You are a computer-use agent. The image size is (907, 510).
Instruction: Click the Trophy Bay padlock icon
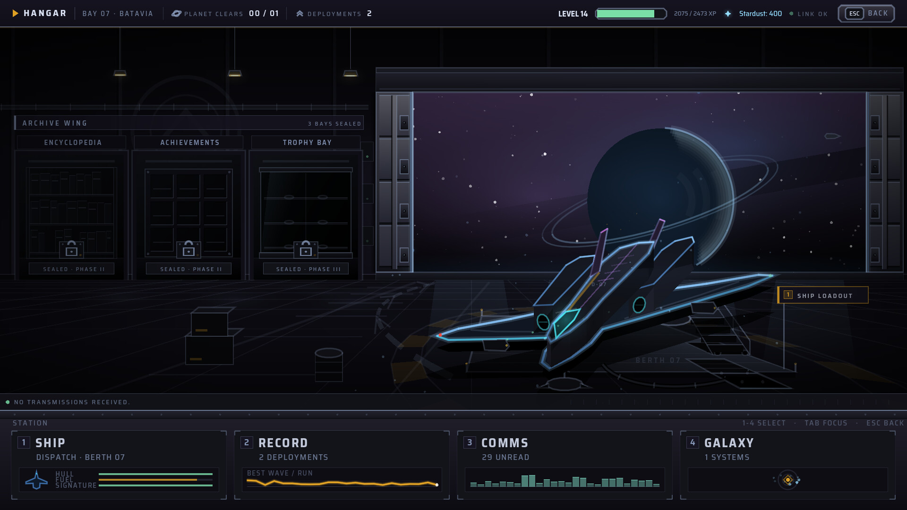click(306, 249)
